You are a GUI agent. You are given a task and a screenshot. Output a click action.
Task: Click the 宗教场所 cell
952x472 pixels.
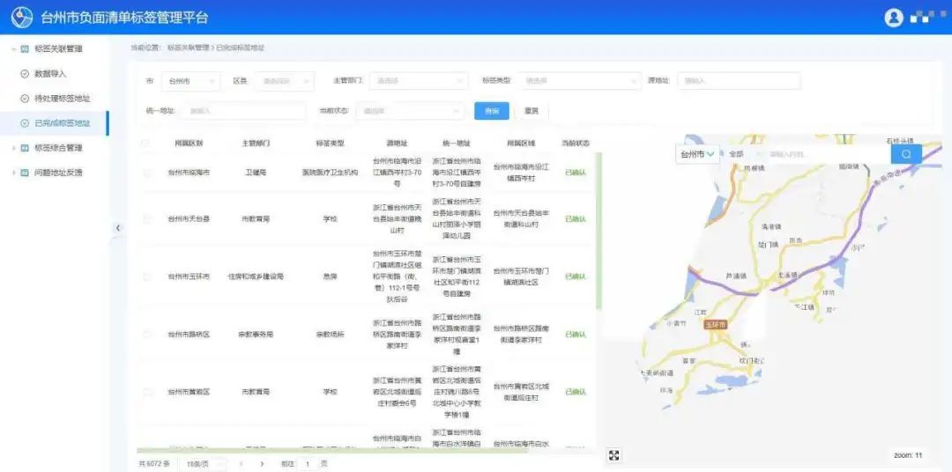click(330, 335)
